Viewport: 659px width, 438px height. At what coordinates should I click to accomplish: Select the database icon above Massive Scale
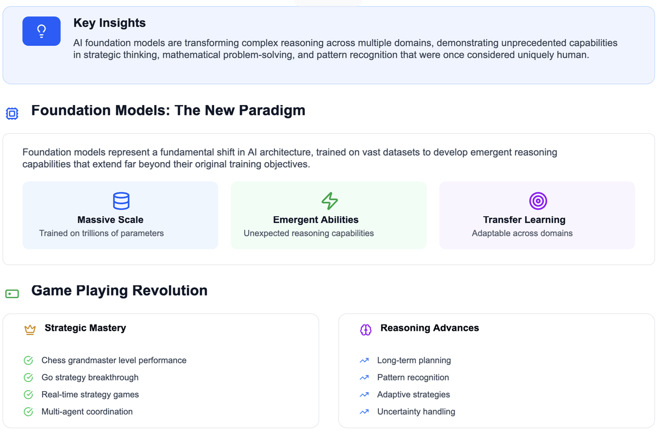coord(121,201)
